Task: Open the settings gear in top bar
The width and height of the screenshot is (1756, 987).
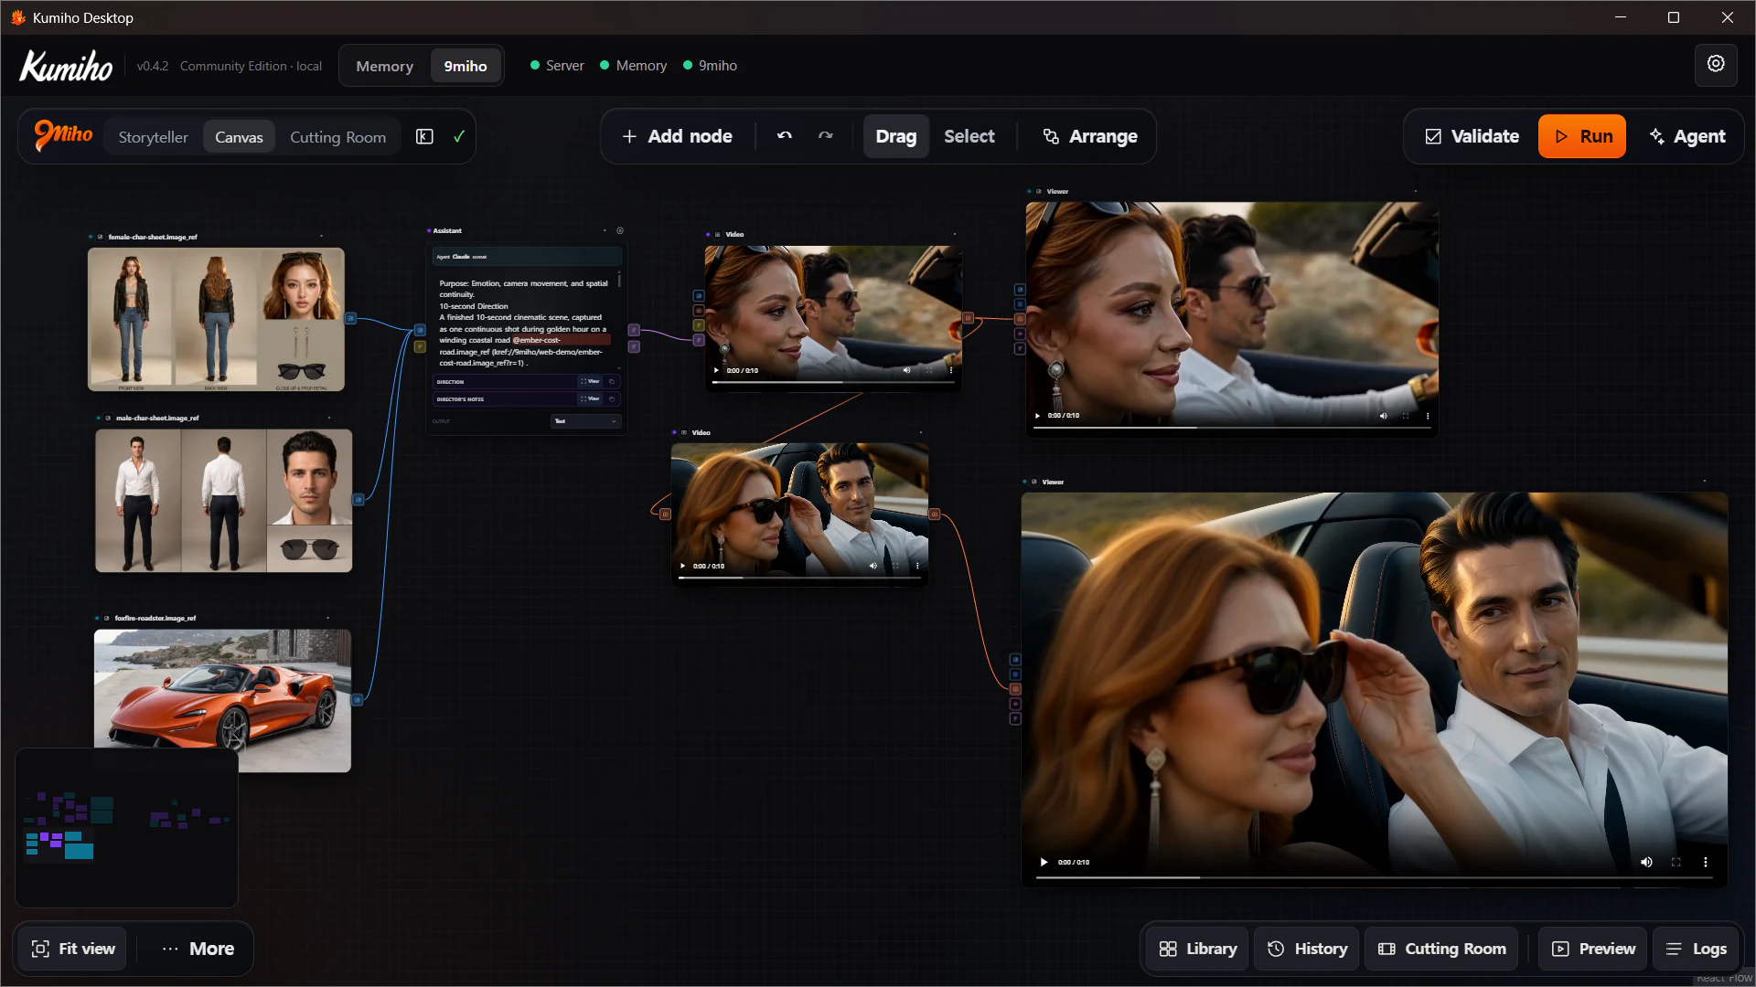Action: [1716, 65]
